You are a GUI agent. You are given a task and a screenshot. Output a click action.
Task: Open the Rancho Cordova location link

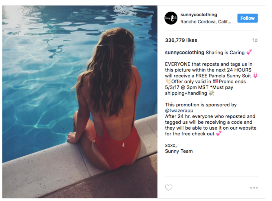tap(206, 22)
